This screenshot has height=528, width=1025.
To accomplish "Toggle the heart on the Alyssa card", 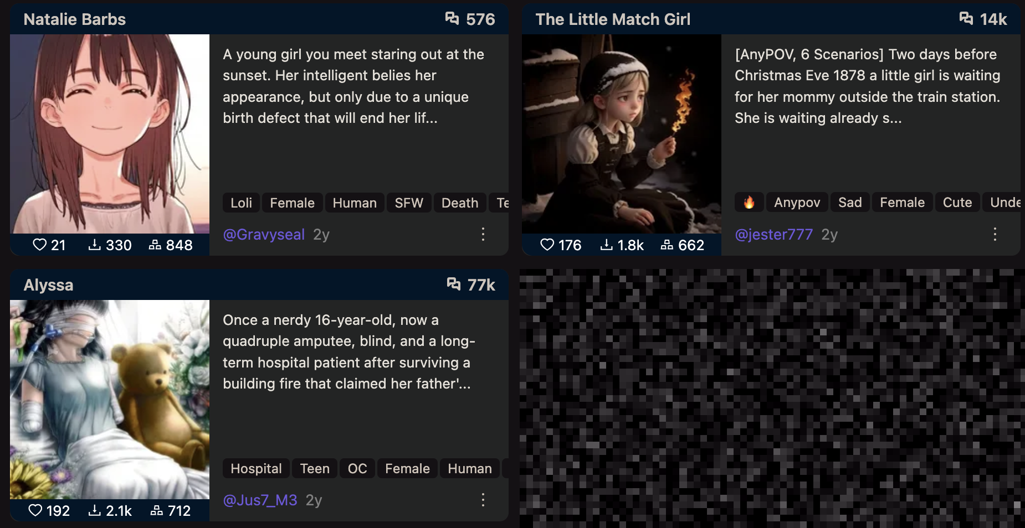I will click(x=35, y=510).
